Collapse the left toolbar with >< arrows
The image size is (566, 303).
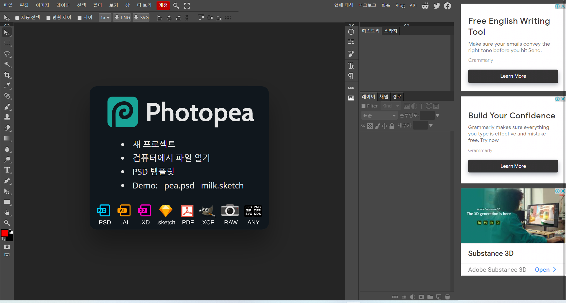tap(7, 25)
